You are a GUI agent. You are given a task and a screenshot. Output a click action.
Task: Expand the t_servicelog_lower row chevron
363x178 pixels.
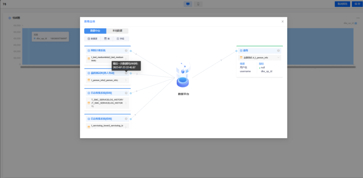pyautogui.click(x=126, y=127)
